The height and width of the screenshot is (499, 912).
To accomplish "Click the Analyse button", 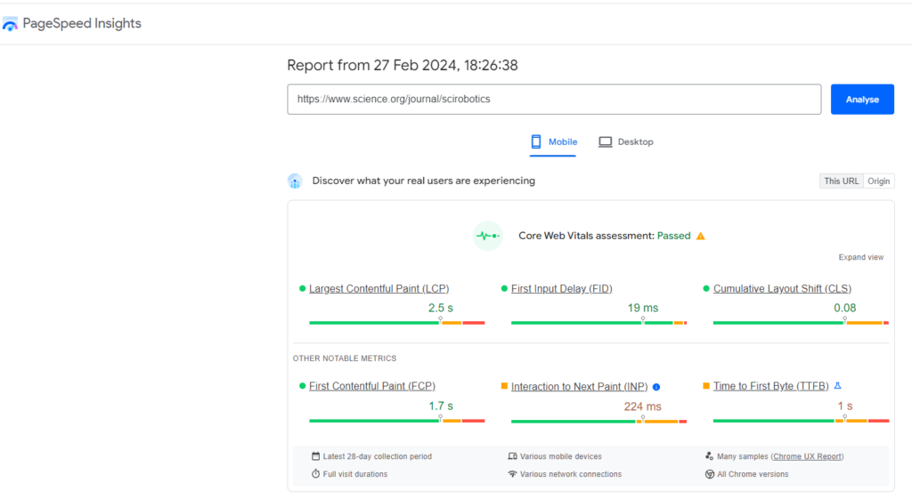I will pos(862,100).
